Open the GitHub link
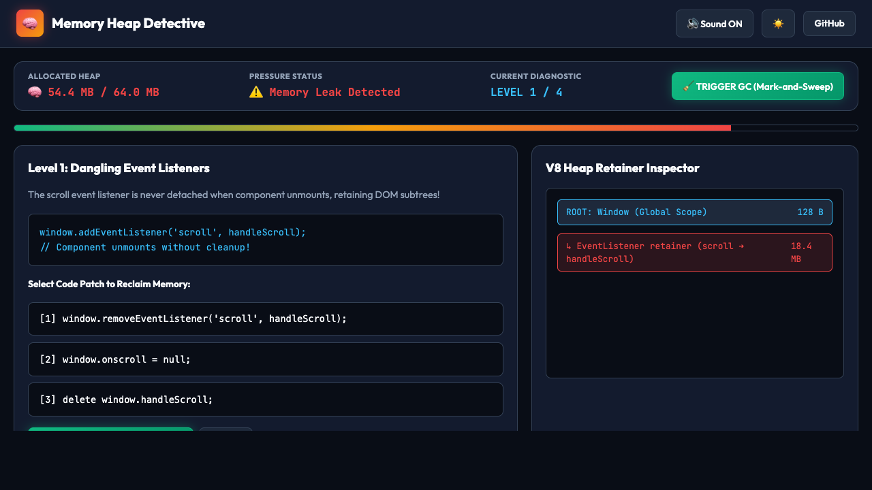The height and width of the screenshot is (490, 872). [829, 23]
